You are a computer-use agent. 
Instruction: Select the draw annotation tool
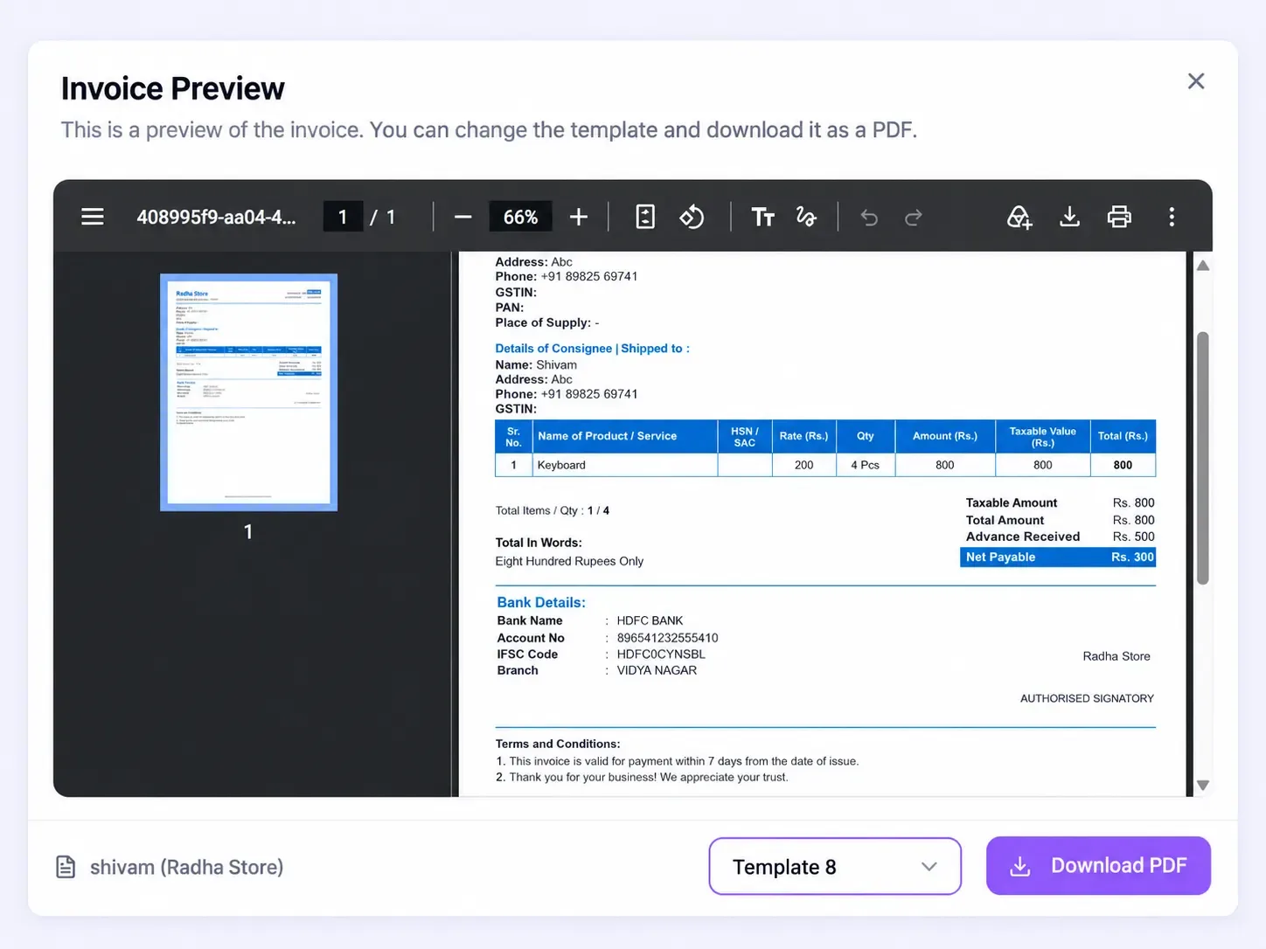806,217
